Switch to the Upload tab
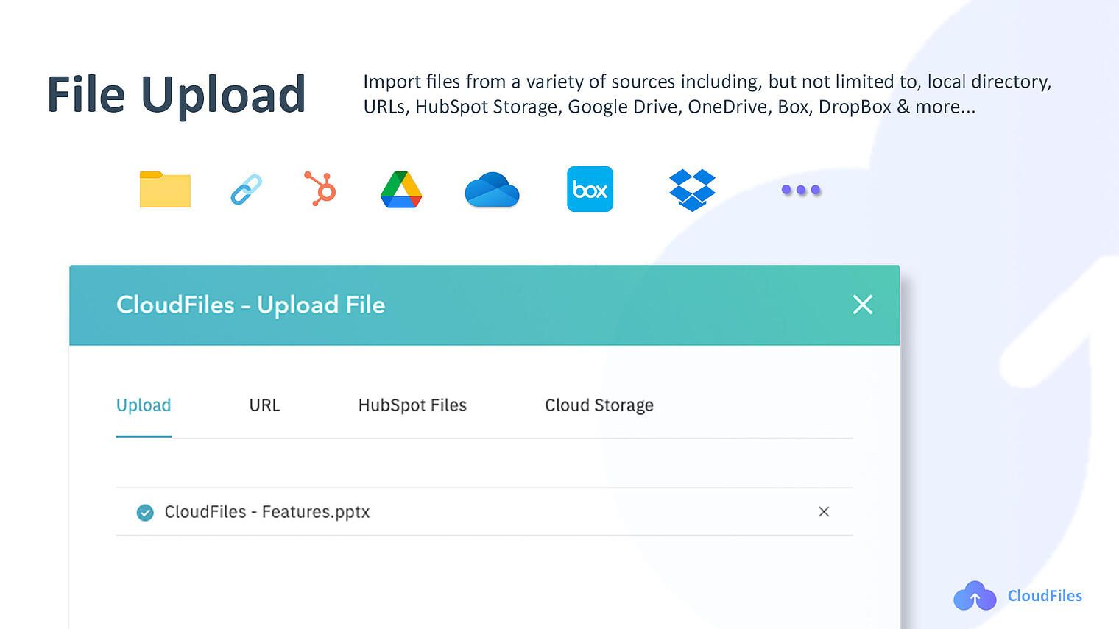Viewport: 1119px width, 629px height. [x=144, y=405]
